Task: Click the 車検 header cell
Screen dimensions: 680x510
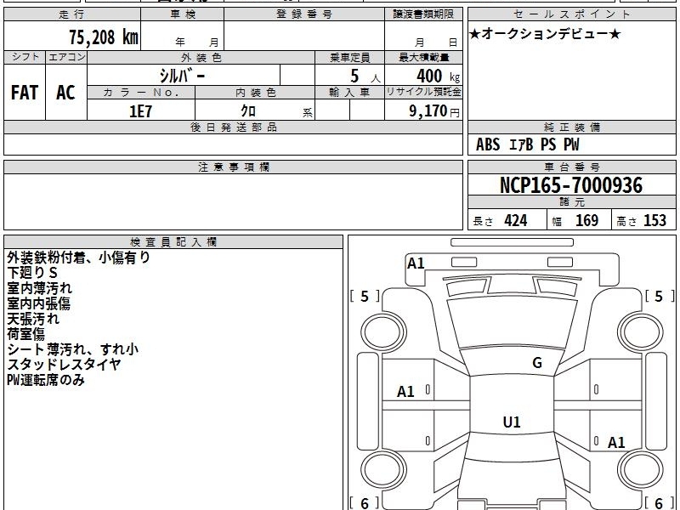Action: (183, 14)
